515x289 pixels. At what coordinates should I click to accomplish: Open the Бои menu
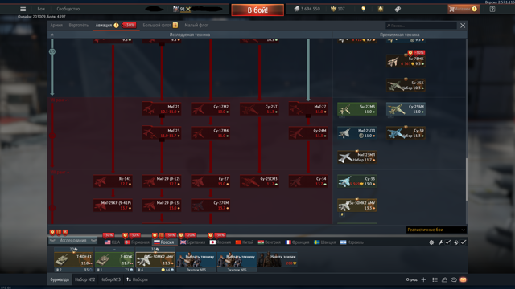tap(41, 9)
